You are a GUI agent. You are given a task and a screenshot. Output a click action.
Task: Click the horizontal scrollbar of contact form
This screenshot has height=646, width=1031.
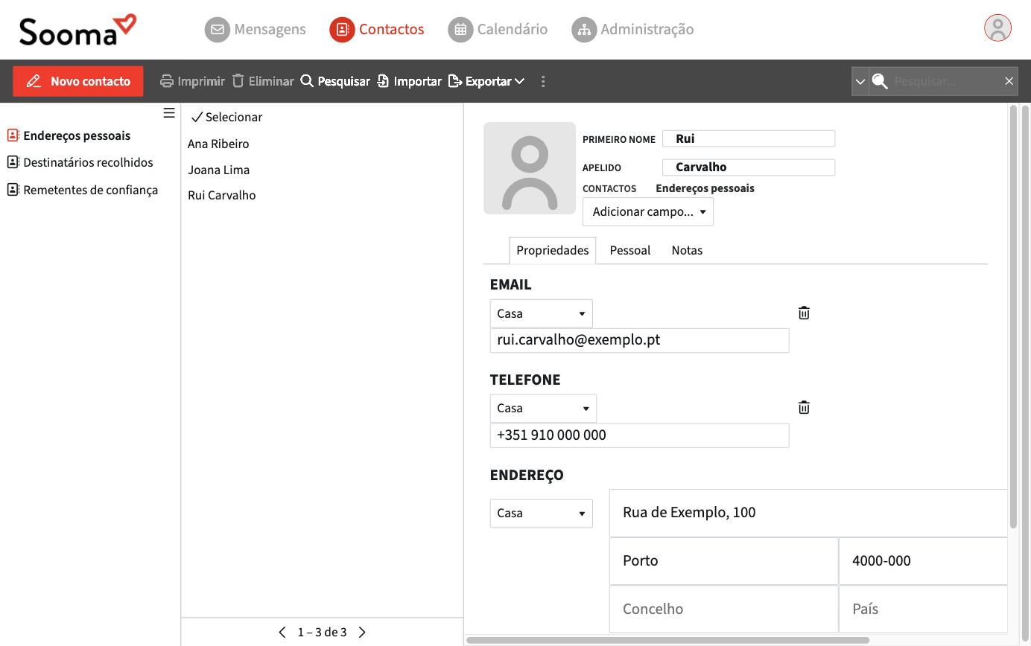(x=668, y=640)
